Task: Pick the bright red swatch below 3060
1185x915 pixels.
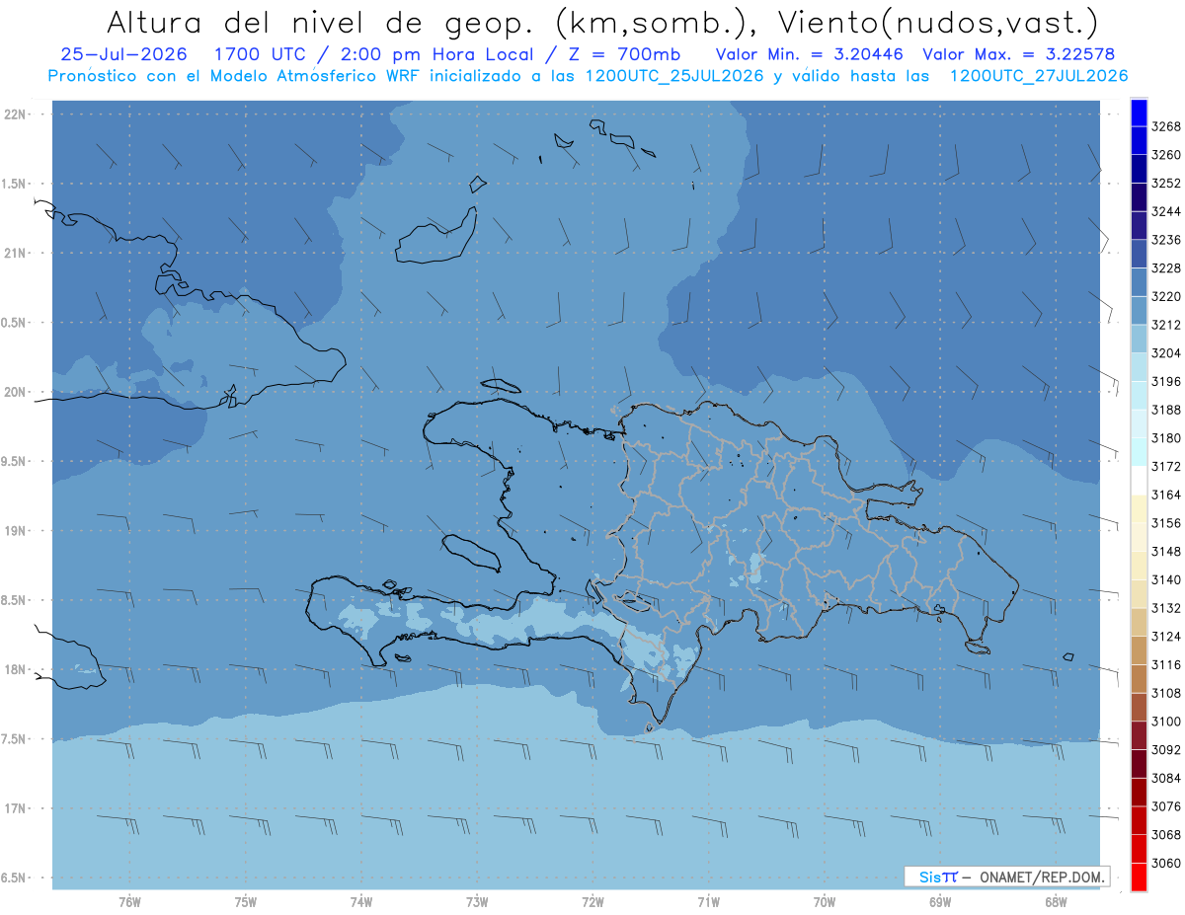Action: point(1139,877)
